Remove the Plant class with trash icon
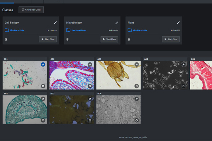Viewport: 212px width, 141px height. tap(129, 39)
